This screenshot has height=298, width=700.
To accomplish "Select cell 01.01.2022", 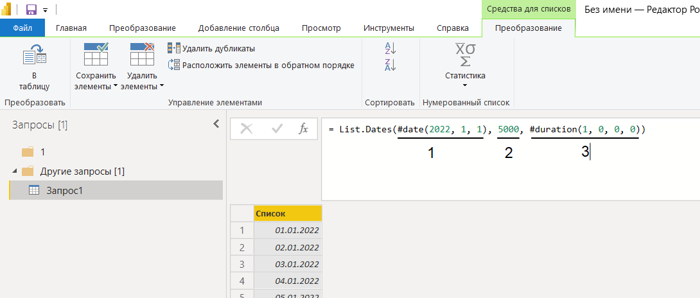I will tap(288, 231).
